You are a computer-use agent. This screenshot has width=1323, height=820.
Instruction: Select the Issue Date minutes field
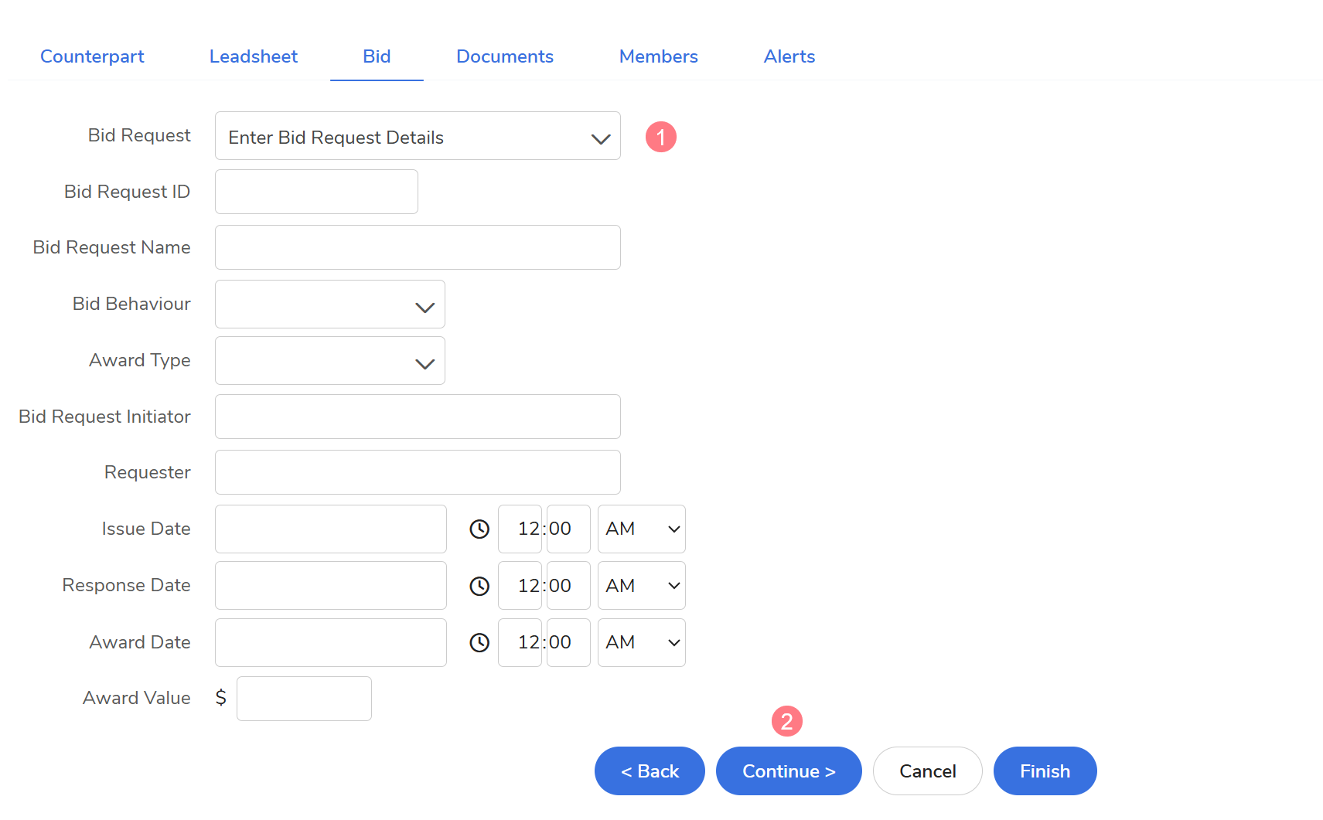coord(568,529)
